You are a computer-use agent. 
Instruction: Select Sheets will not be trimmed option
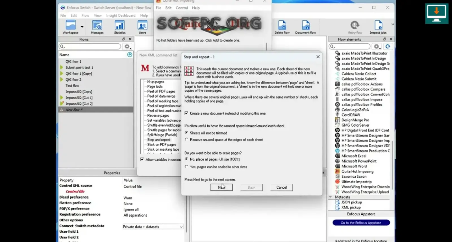coord(186,133)
